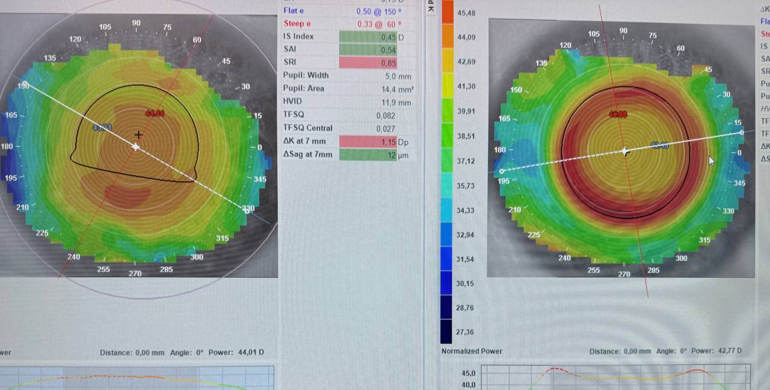Open the vertical 'd K' tab
The width and height of the screenshot is (770, 390).
click(431, 7)
